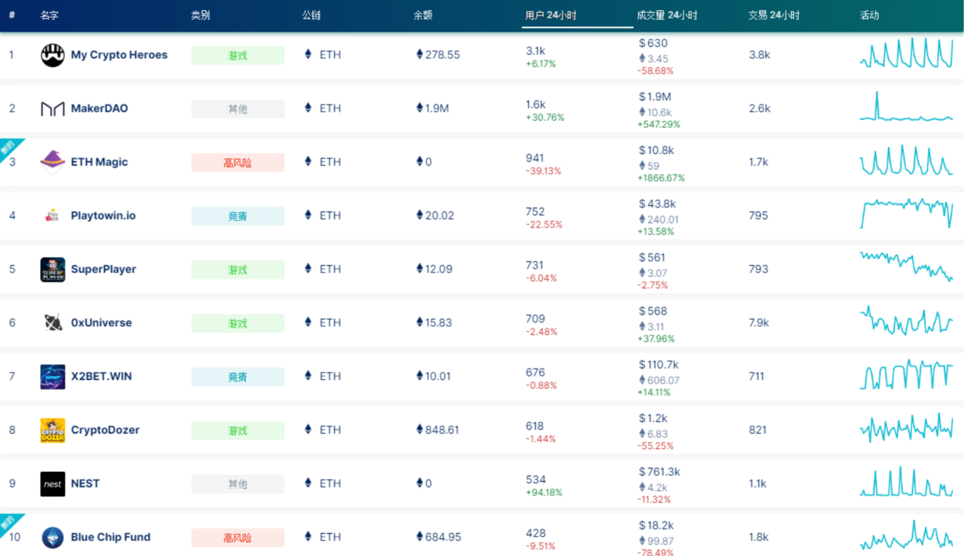
Task: Open the ETH Magic dapp link
Action: click(99, 162)
